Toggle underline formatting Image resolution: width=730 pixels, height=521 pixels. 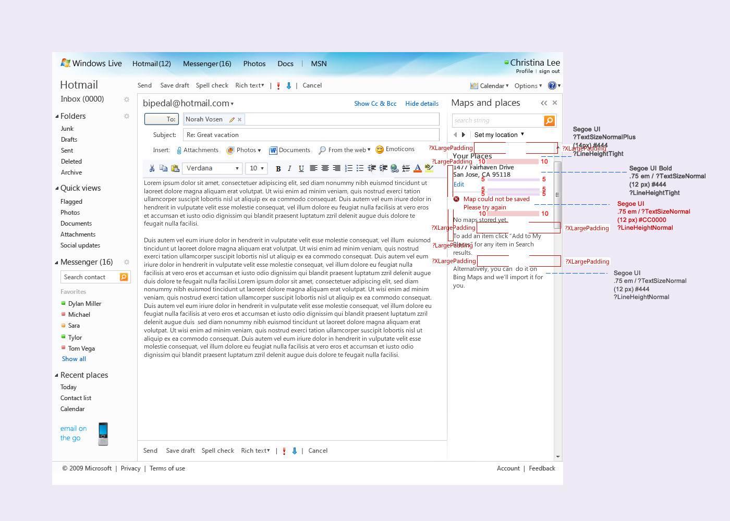(301, 168)
